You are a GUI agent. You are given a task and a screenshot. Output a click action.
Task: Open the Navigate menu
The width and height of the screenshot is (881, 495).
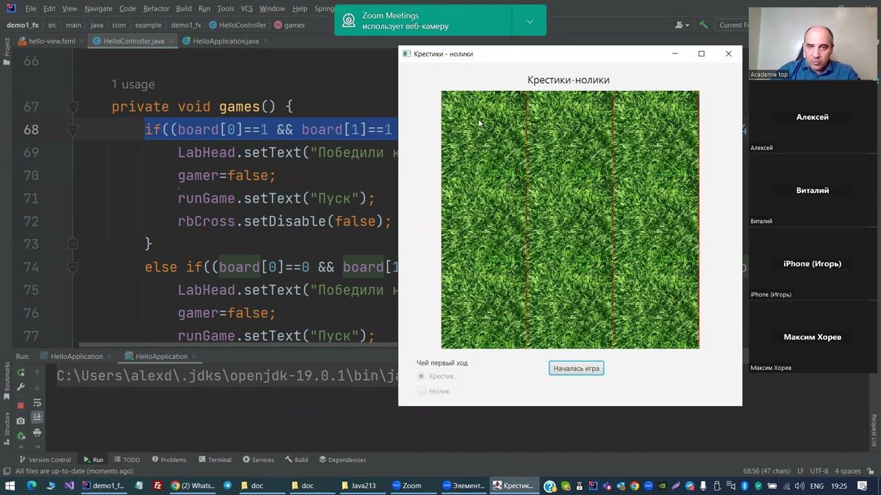pyautogui.click(x=98, y=8)
